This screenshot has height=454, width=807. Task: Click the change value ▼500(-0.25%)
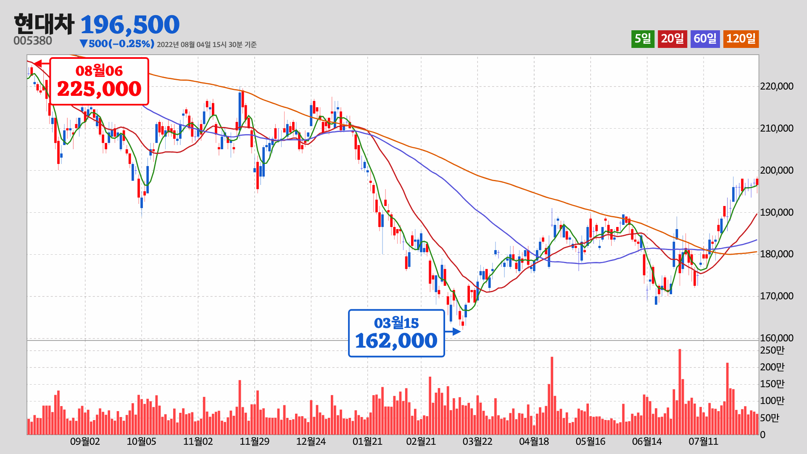[x=117, y=44]
